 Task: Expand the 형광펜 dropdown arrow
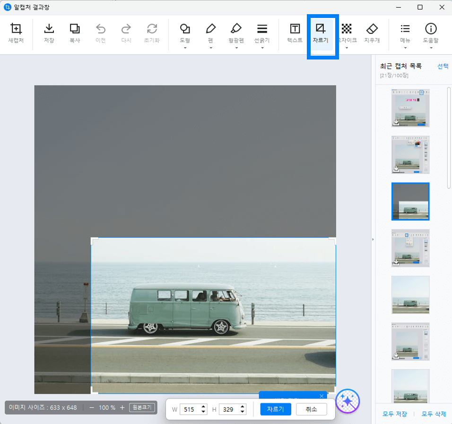pos(236,48)
